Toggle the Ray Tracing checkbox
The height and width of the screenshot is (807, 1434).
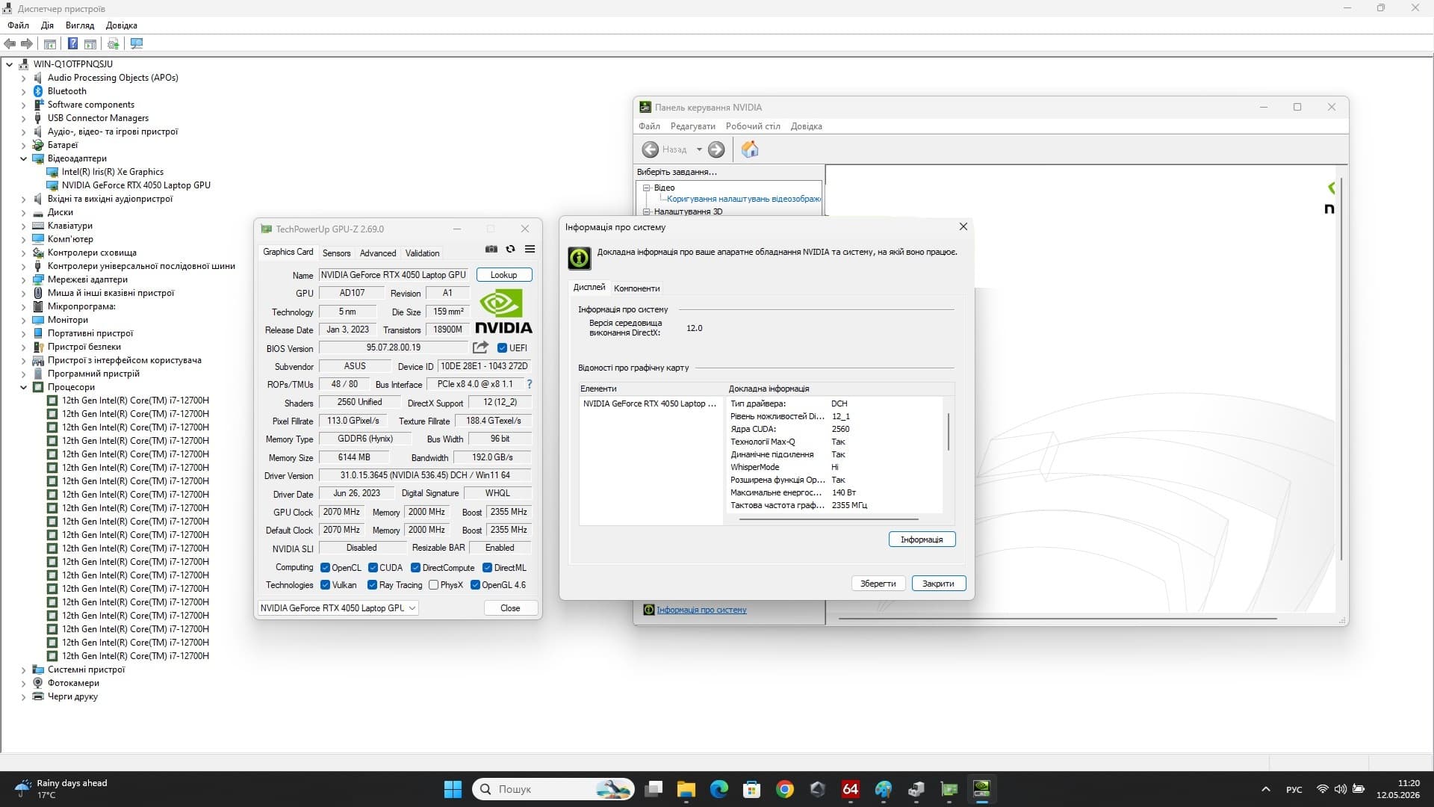pos(373,585)
